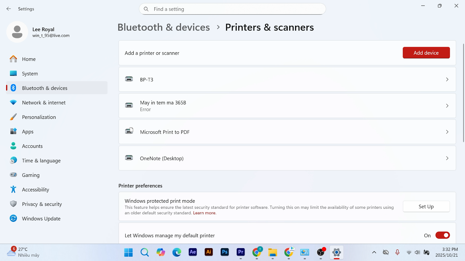Click the Privacy & security shield icon
Screen dimensions: 465x261
click(x=13, y=204)
